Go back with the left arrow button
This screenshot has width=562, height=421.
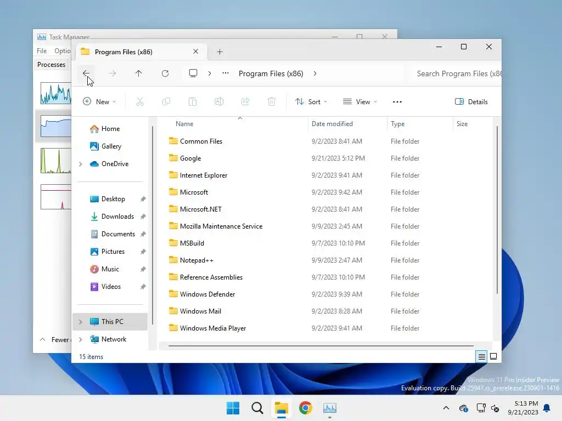86,73
